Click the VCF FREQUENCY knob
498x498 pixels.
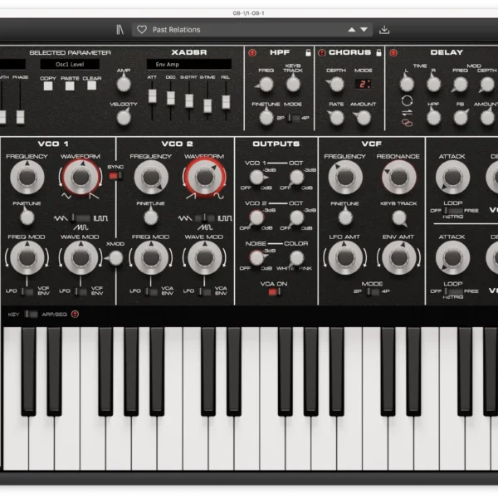(345, 178)
